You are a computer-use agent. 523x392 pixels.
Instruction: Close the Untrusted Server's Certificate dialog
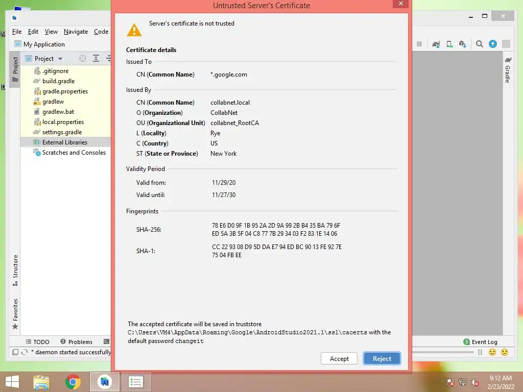(x=400, y=4)
